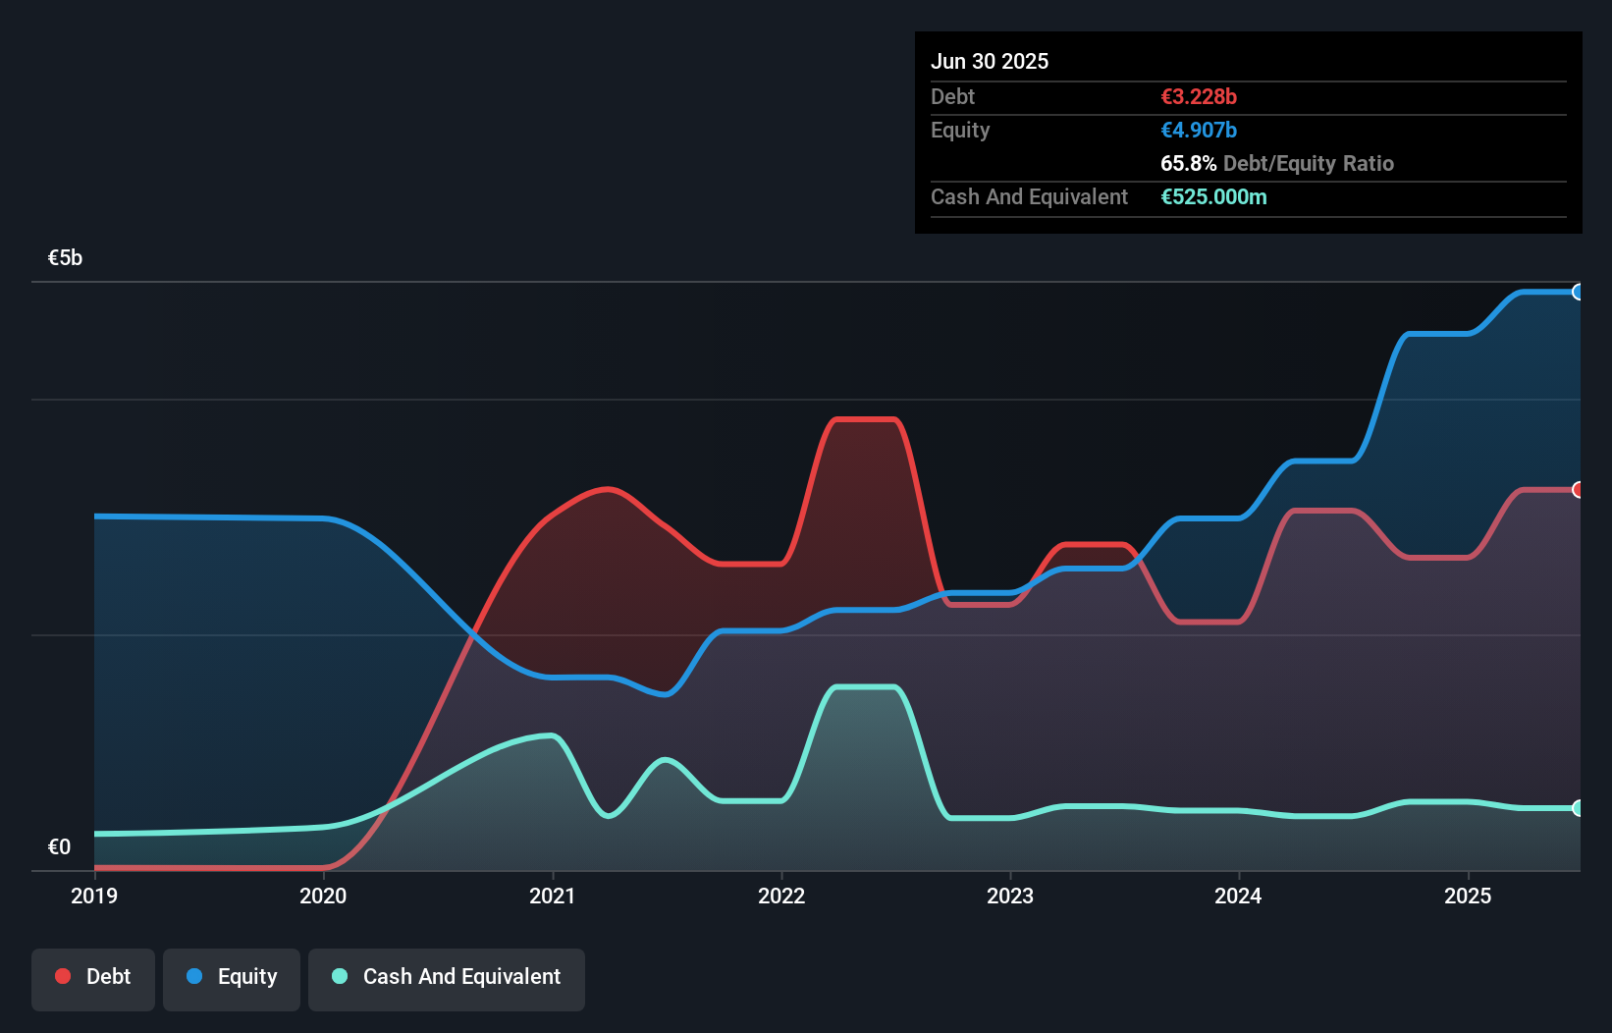
Task: Toggle the Equity series legend button
Action: coord(232,979)
